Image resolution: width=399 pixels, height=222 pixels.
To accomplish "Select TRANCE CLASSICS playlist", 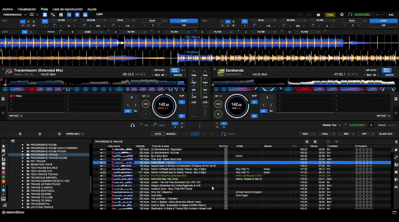I will (x=42, y=187).
